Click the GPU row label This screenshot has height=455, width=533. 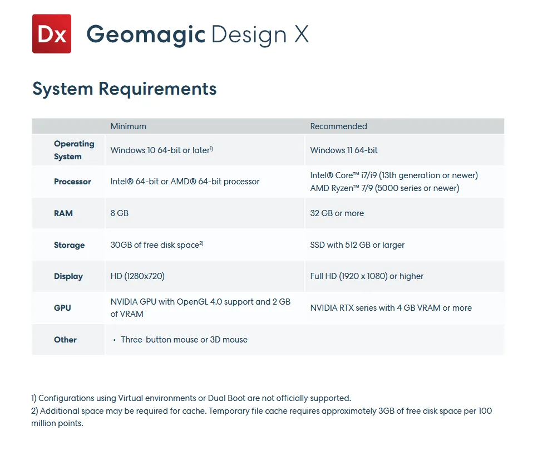coord(62,308)
